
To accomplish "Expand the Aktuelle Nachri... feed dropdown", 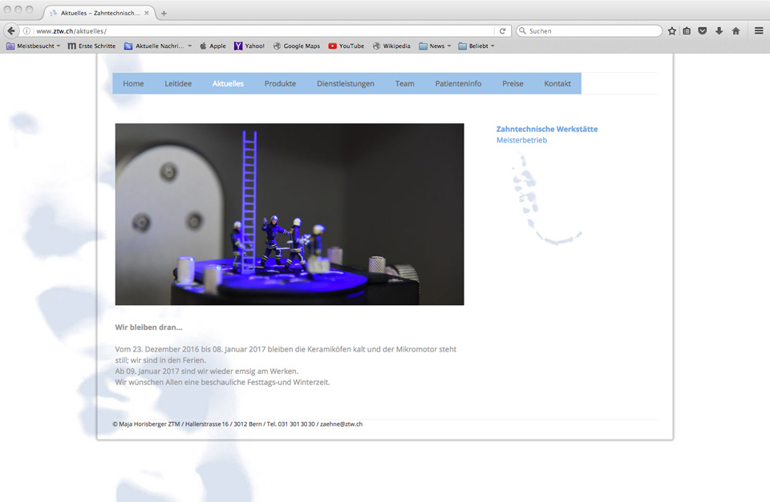I will pos(158,46).
